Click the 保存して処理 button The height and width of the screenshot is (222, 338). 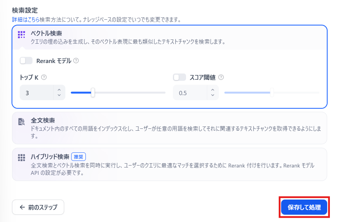point(304,207)
